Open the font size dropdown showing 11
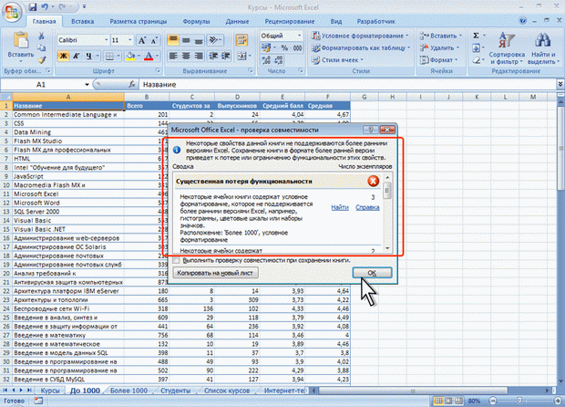The image size is (565, 407). pyautogui.click(x=129, y=40)
